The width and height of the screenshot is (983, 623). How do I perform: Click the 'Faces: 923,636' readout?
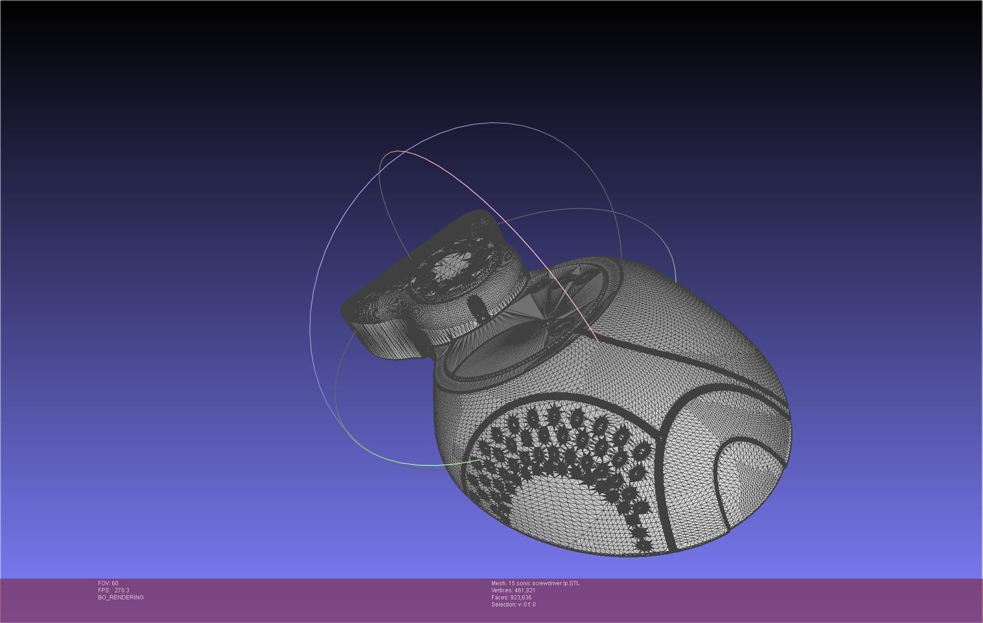511,598
